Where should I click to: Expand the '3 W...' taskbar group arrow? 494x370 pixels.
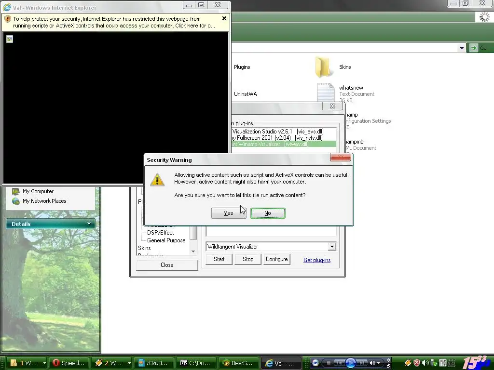[x=44, y=363]
